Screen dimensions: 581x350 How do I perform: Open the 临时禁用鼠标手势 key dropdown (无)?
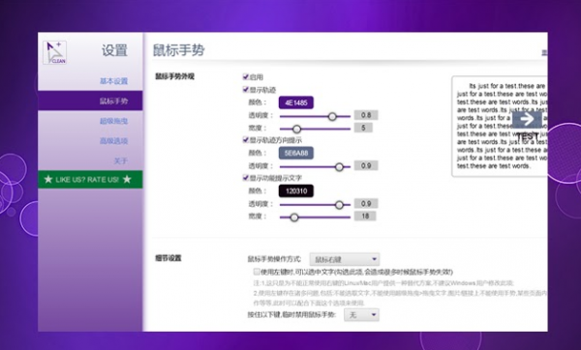[361, 315]
